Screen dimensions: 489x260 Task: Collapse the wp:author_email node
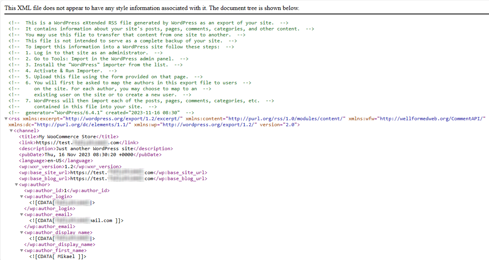(x=22, y=215)
